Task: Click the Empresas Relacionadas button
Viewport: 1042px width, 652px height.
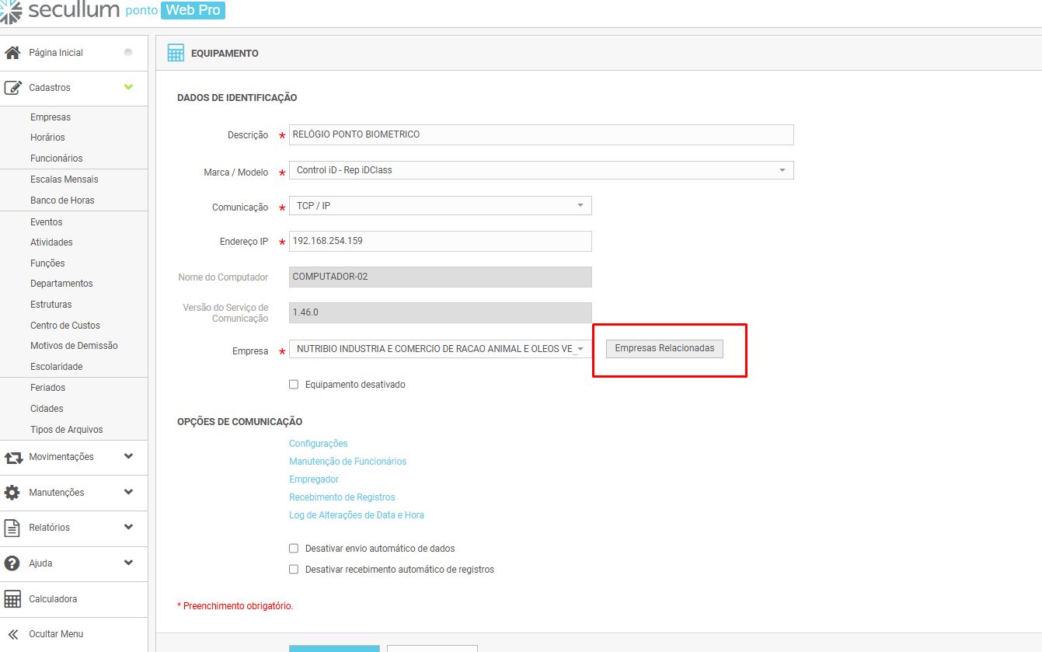Action: (664, 349)
